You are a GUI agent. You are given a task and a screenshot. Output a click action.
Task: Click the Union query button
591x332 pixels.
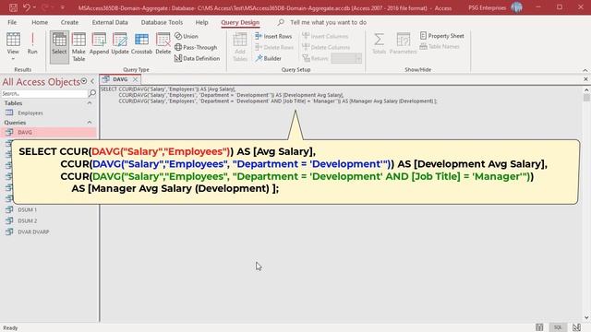(x=187, y=36)
